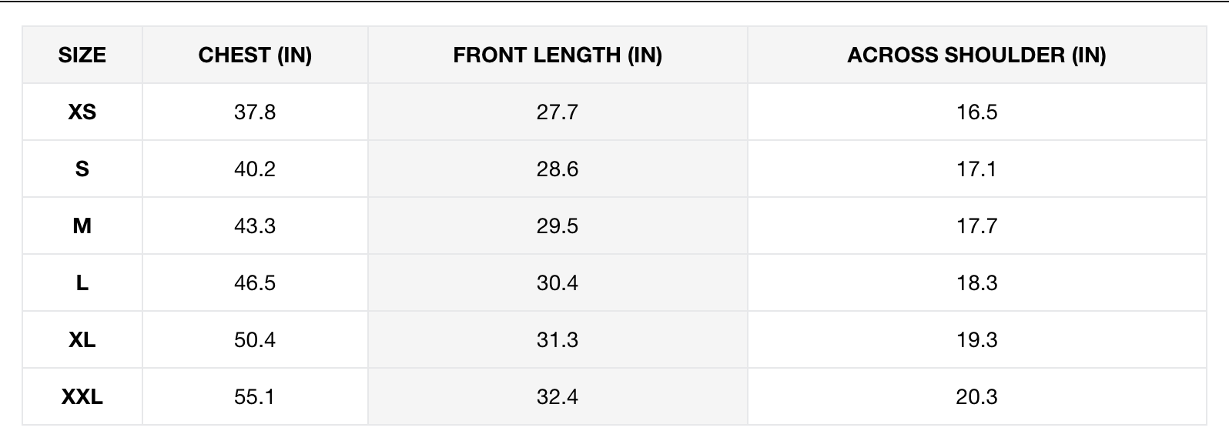Click the chest value 55.1
This screenshot has height=431, width=1229.
(255, 397)
